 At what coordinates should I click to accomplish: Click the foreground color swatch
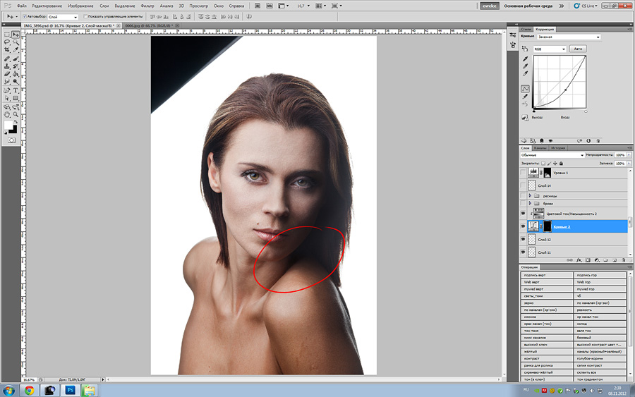[x=8, y=125]
